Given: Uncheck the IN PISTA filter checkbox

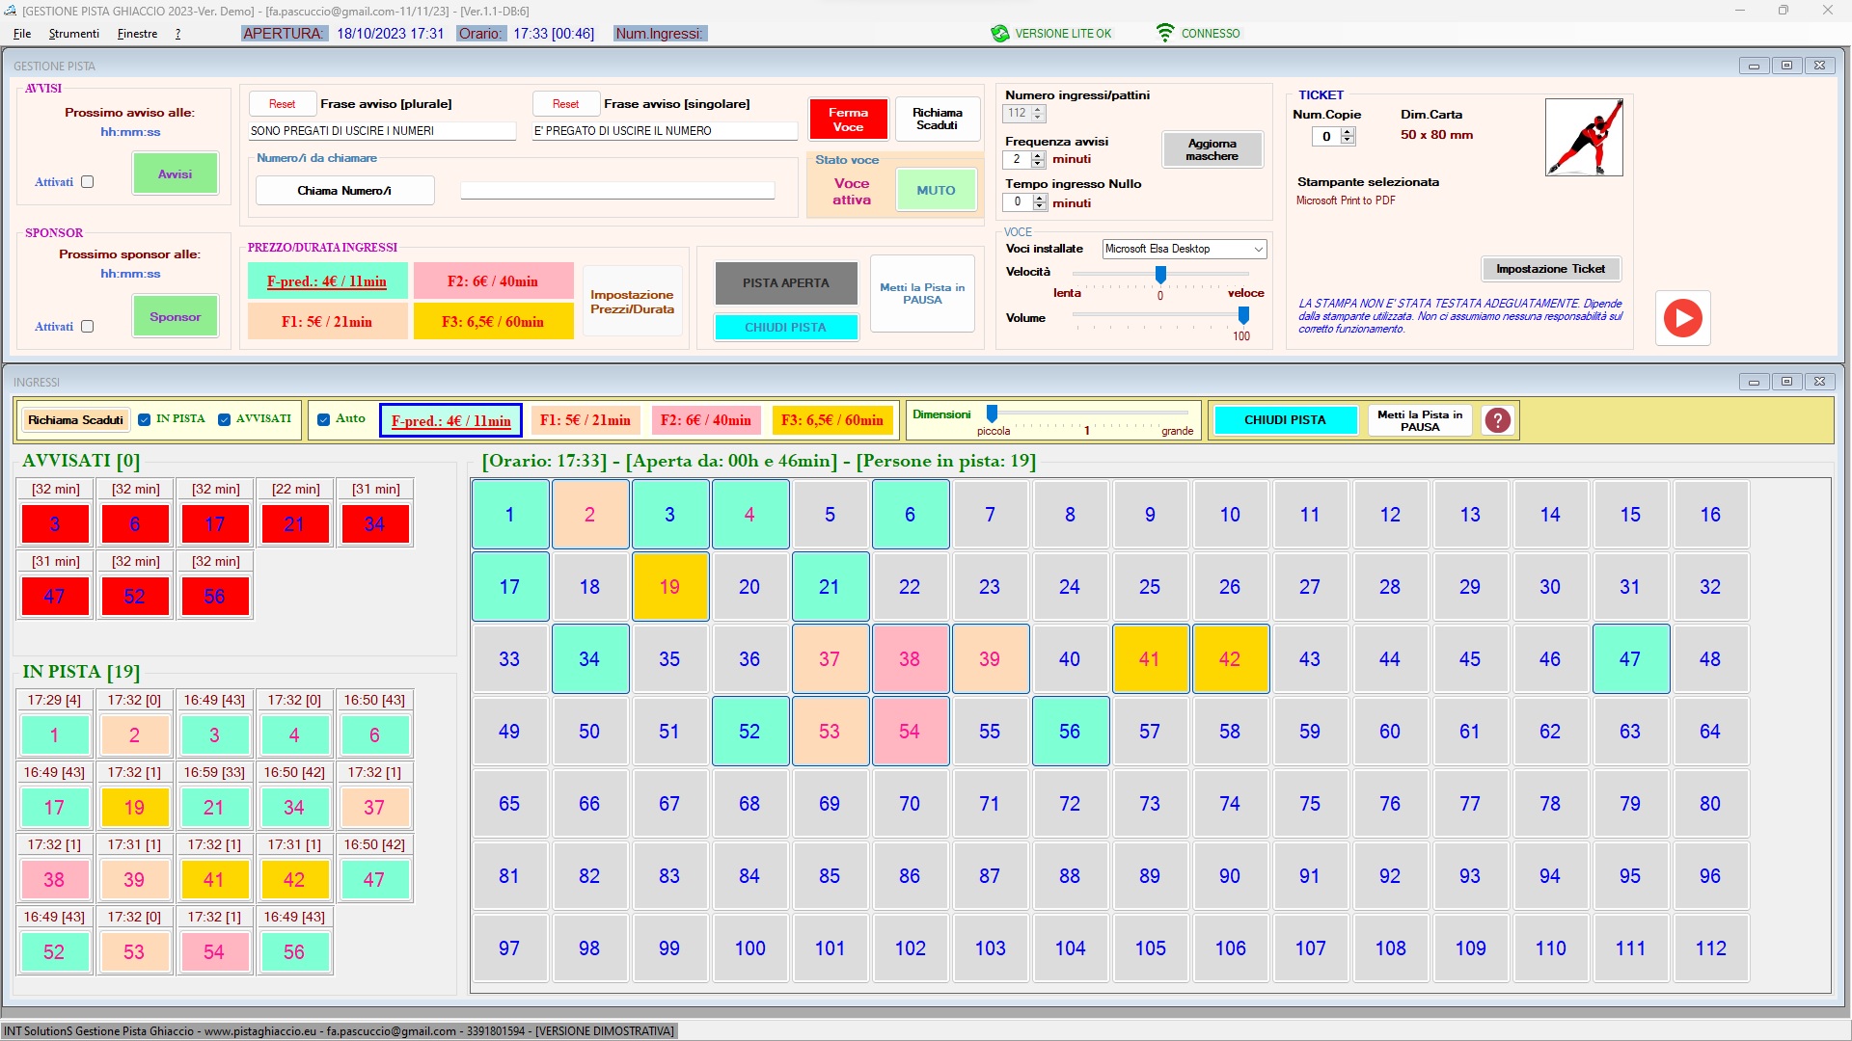Looking at the screenshot, I should 145,419.
